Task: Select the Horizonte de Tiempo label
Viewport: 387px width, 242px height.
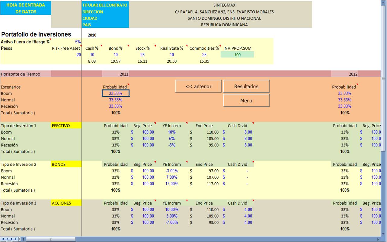Action: [x=21, y=74]
